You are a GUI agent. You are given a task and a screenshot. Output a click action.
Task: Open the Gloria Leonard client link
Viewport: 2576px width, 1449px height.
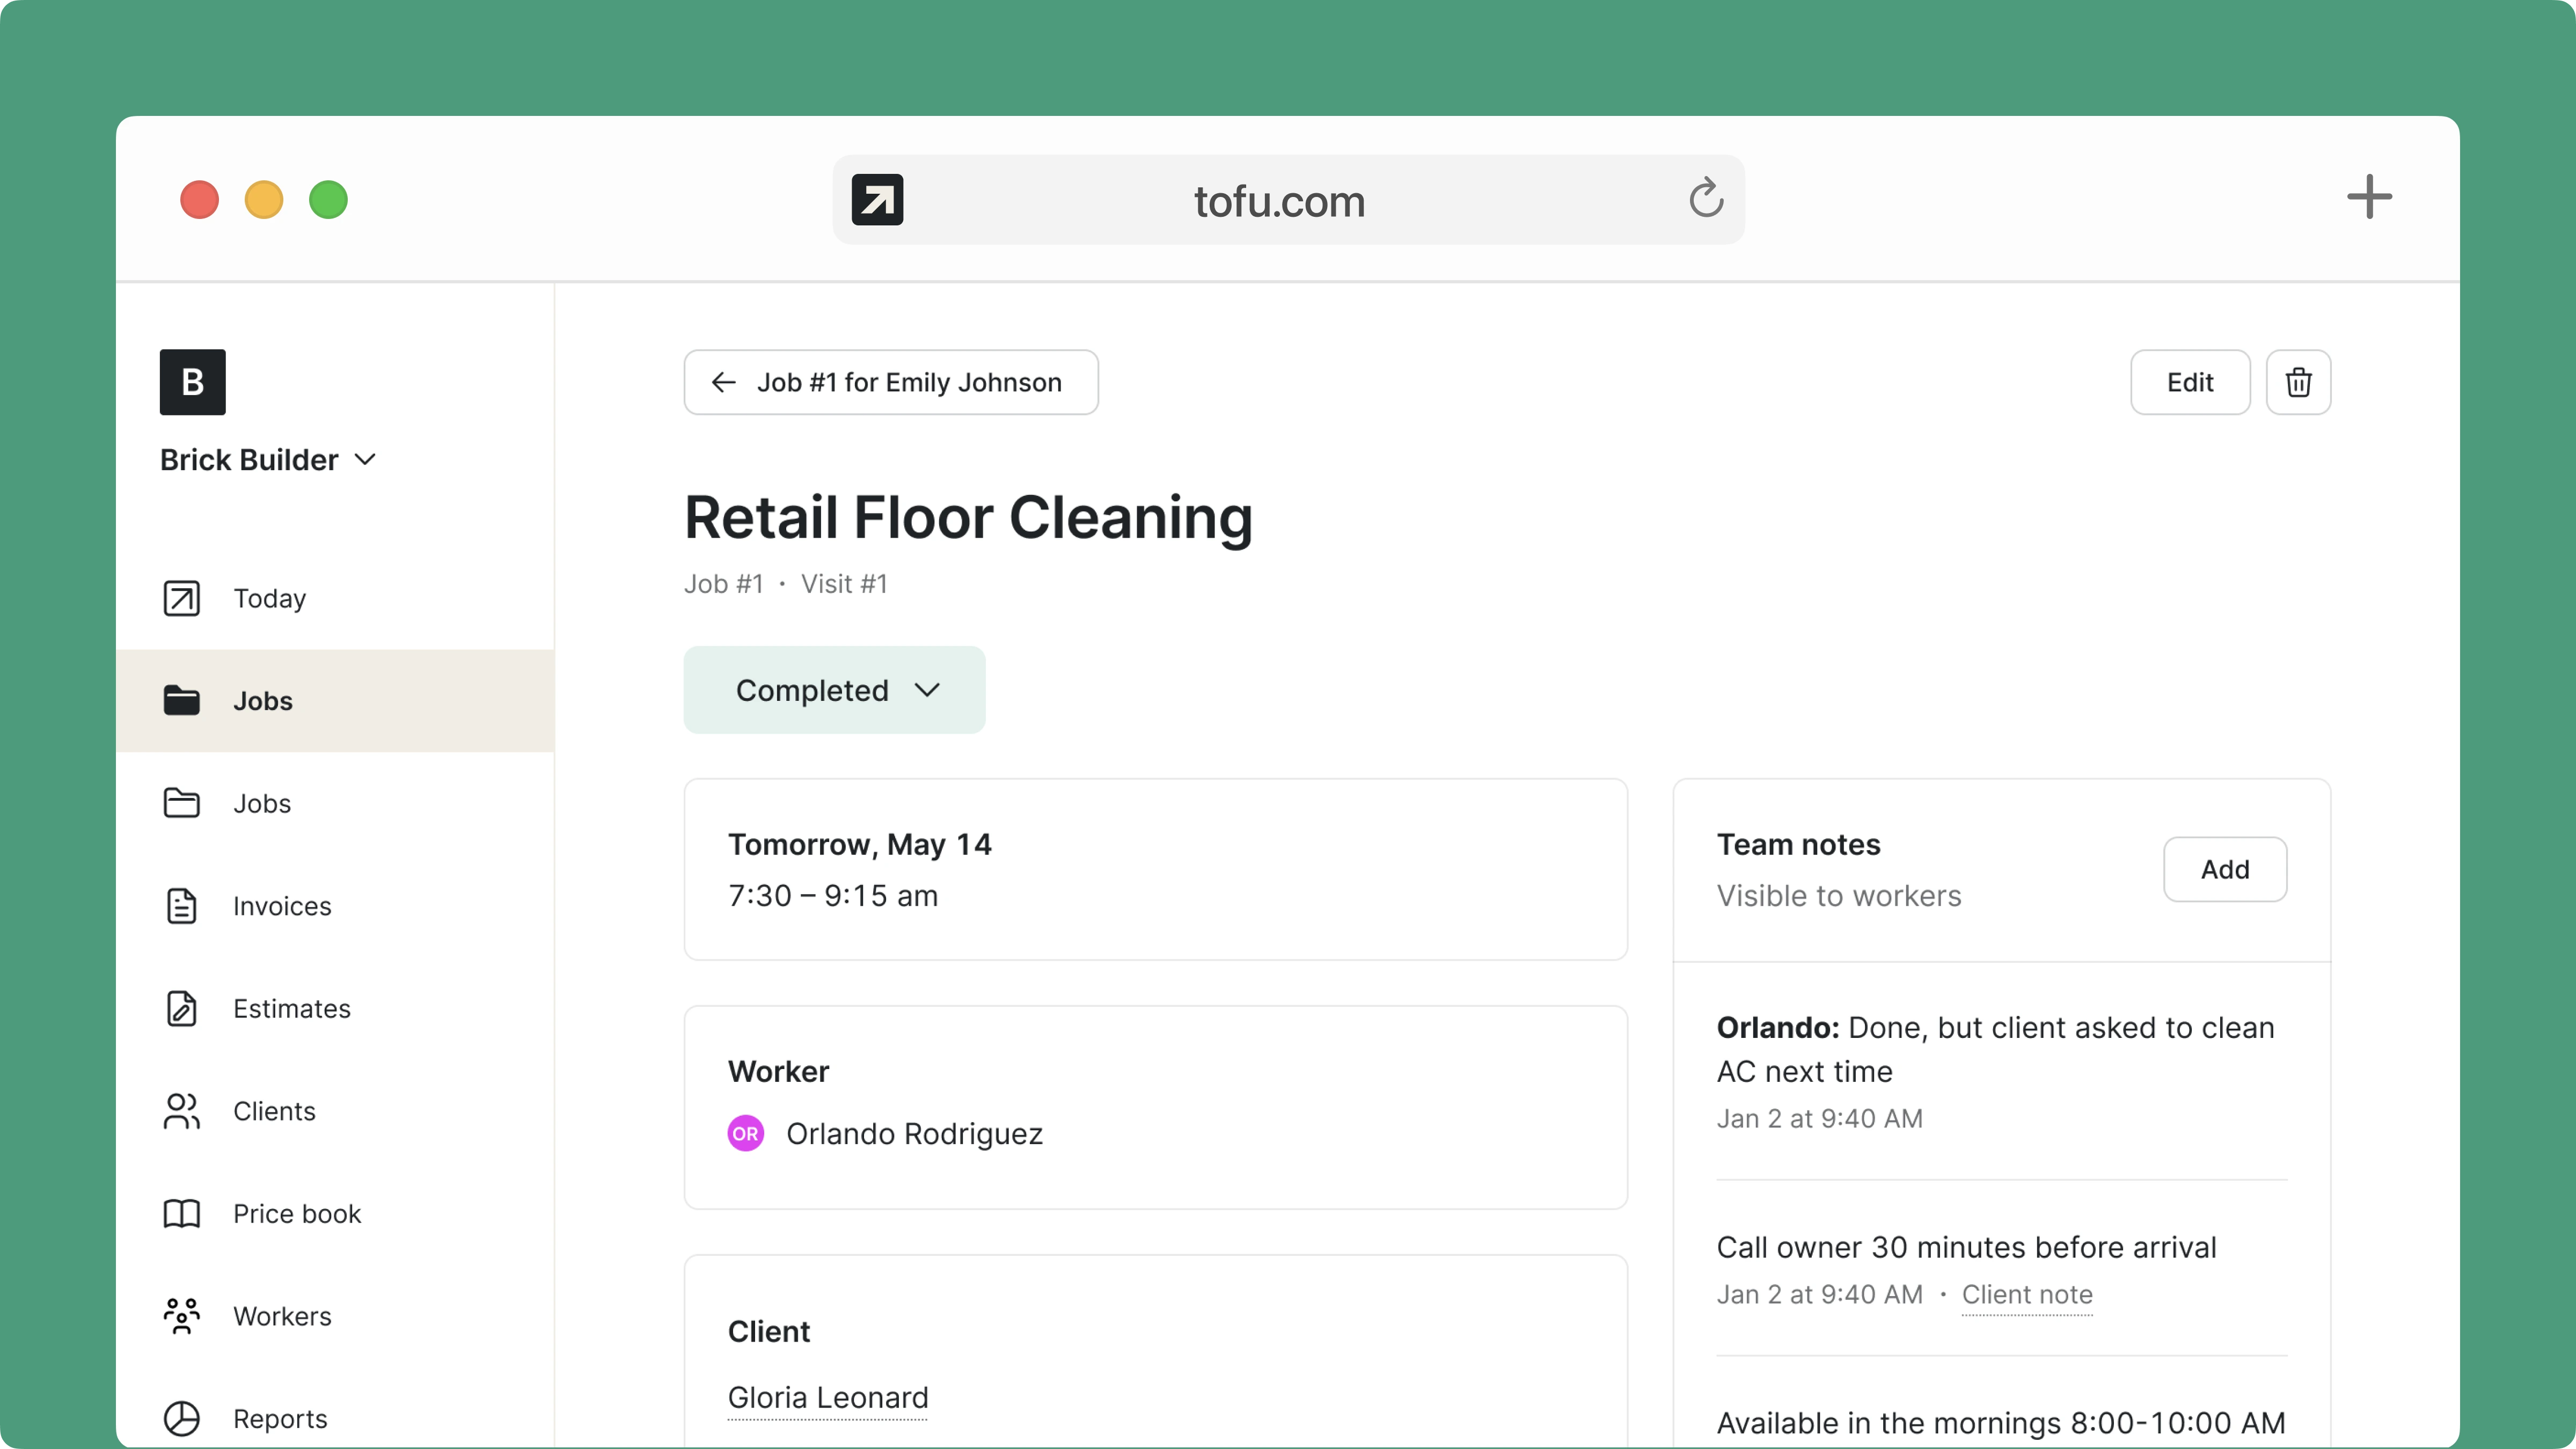(x=828, y=1397)
